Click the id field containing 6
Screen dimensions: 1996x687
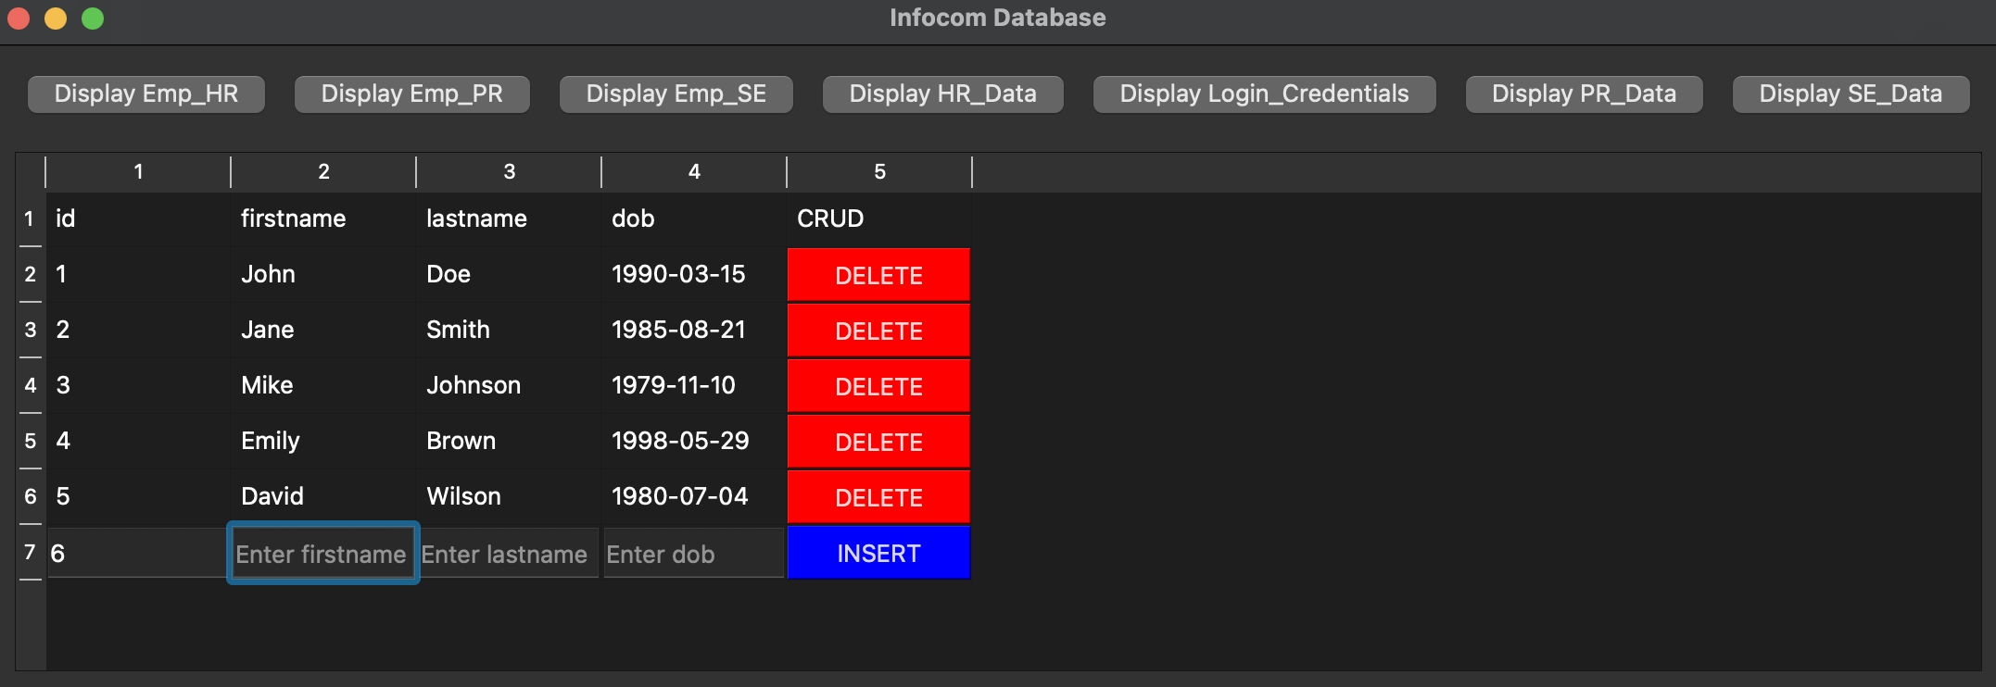[x=138, y=554]
